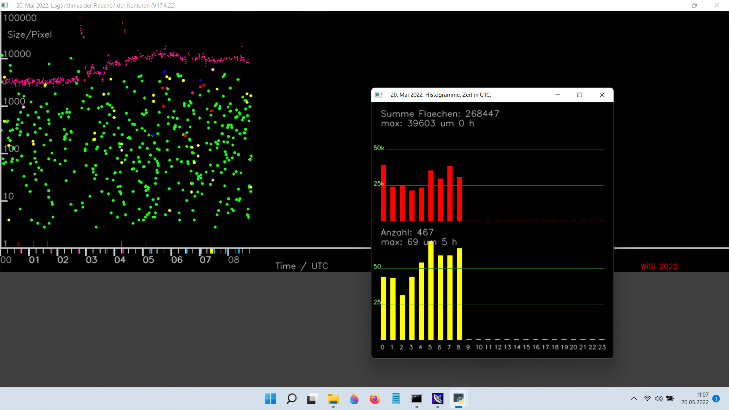Click the Histogramme window title-bar icon
This screenshot has height=410, width=729.
(379, 95)
